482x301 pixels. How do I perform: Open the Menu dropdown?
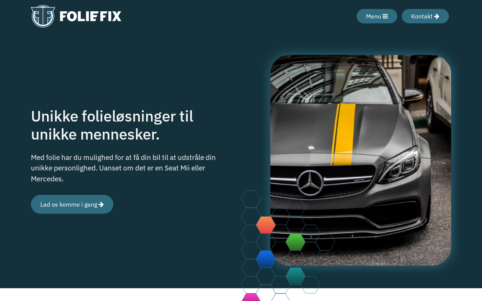coord(377,16)
